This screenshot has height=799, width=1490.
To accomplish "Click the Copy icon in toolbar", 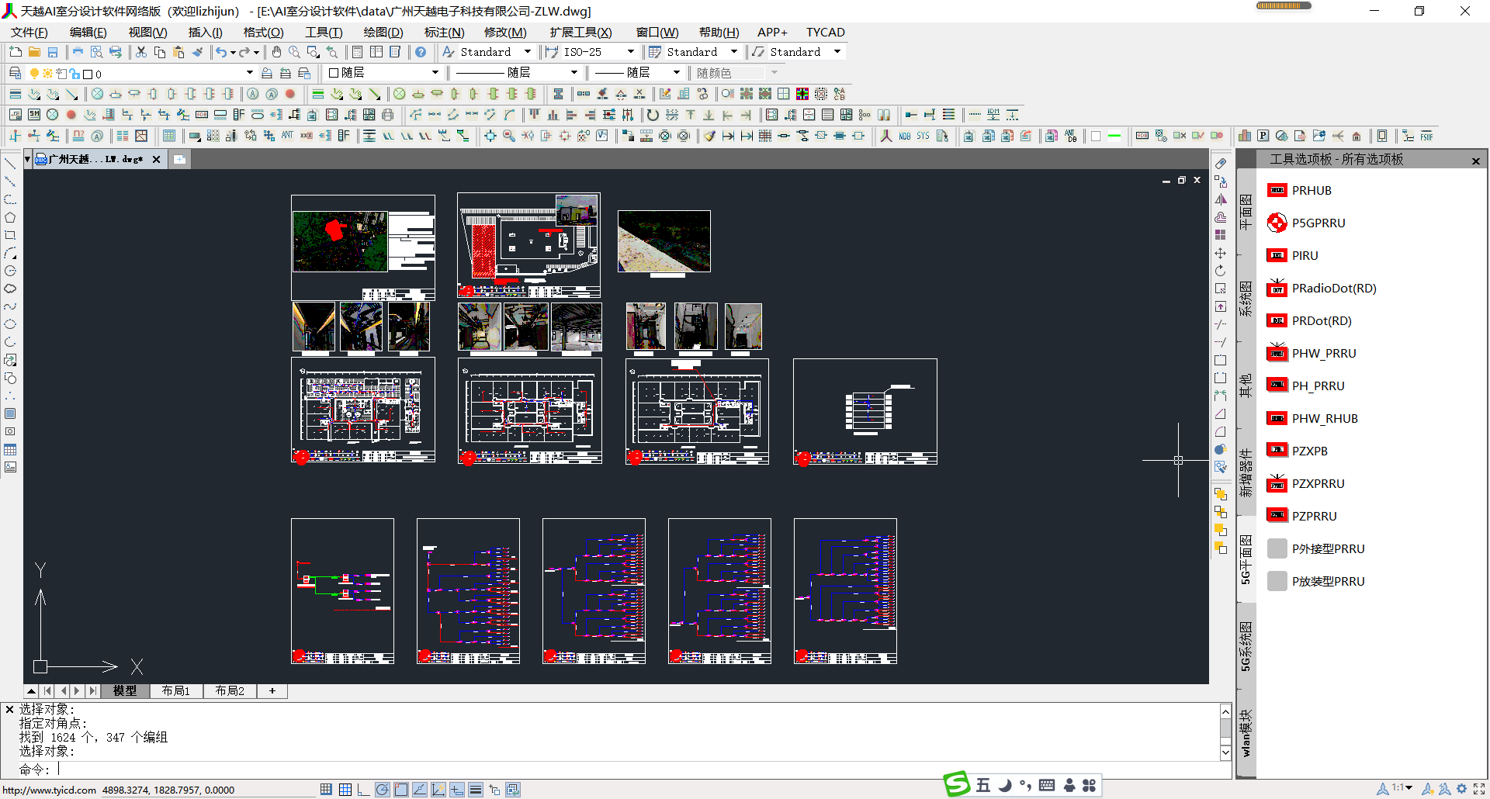I will [160, 52].
